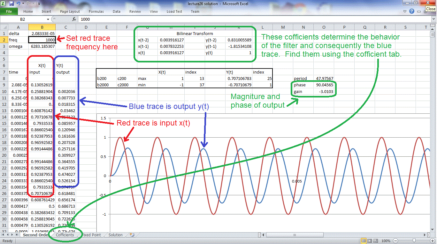This screenshot has height=244, width=437.
Task: Click the zoom slider handle
Action: point(414,241)
